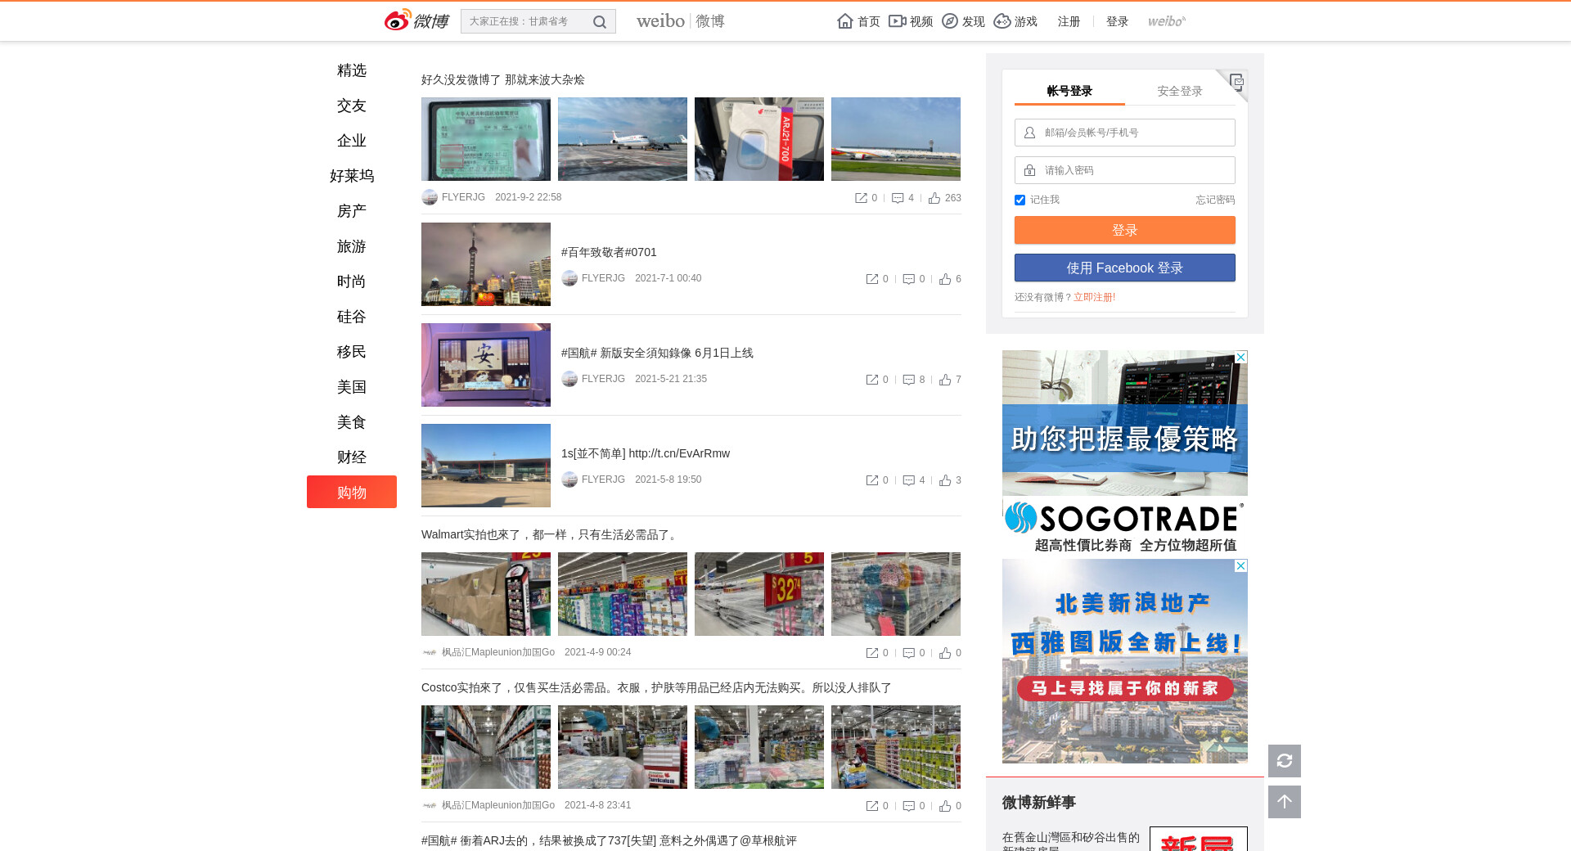This screenshot has width=1571, height=851.
Task: Open the 首页 home icon
Action: (x=845, y=21)
